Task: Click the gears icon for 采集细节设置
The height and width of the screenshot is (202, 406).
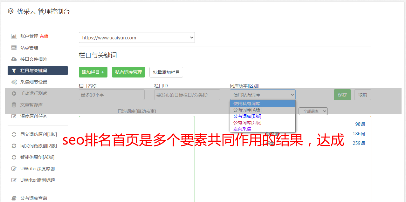Action: click(x=14, y=82)
